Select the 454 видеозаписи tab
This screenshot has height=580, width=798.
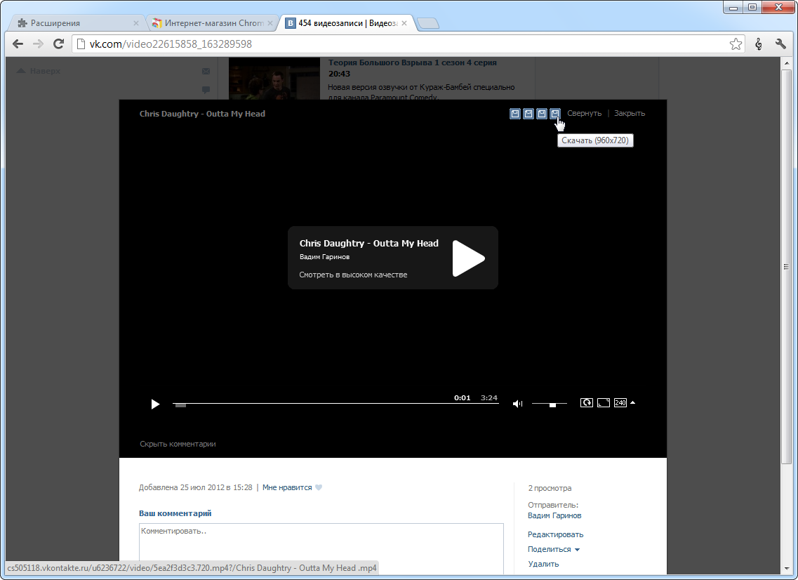point(347,23)
